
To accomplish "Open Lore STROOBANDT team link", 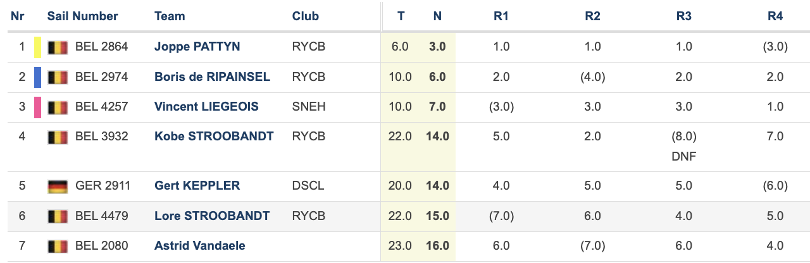I will 212,216.
